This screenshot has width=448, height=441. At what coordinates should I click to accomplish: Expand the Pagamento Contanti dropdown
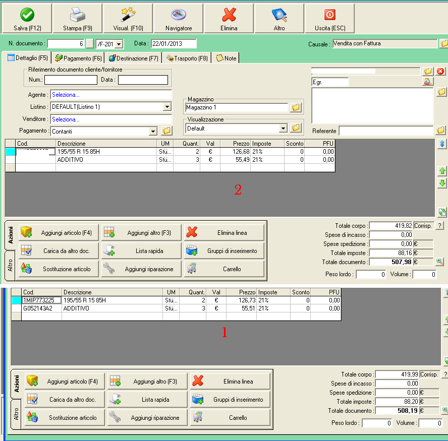coord(153,132)
